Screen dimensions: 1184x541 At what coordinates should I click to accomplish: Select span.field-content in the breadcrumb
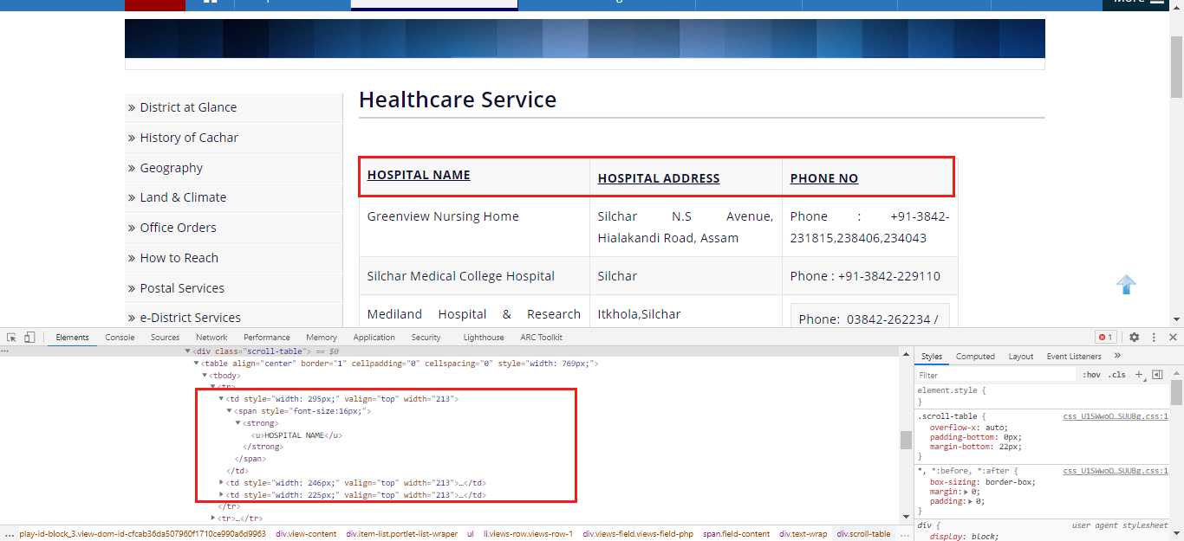[x=736, y=534]
